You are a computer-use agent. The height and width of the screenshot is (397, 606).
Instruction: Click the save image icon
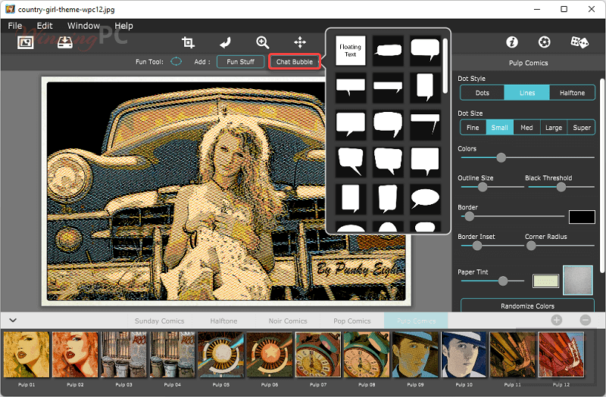(x=65, y=42)
